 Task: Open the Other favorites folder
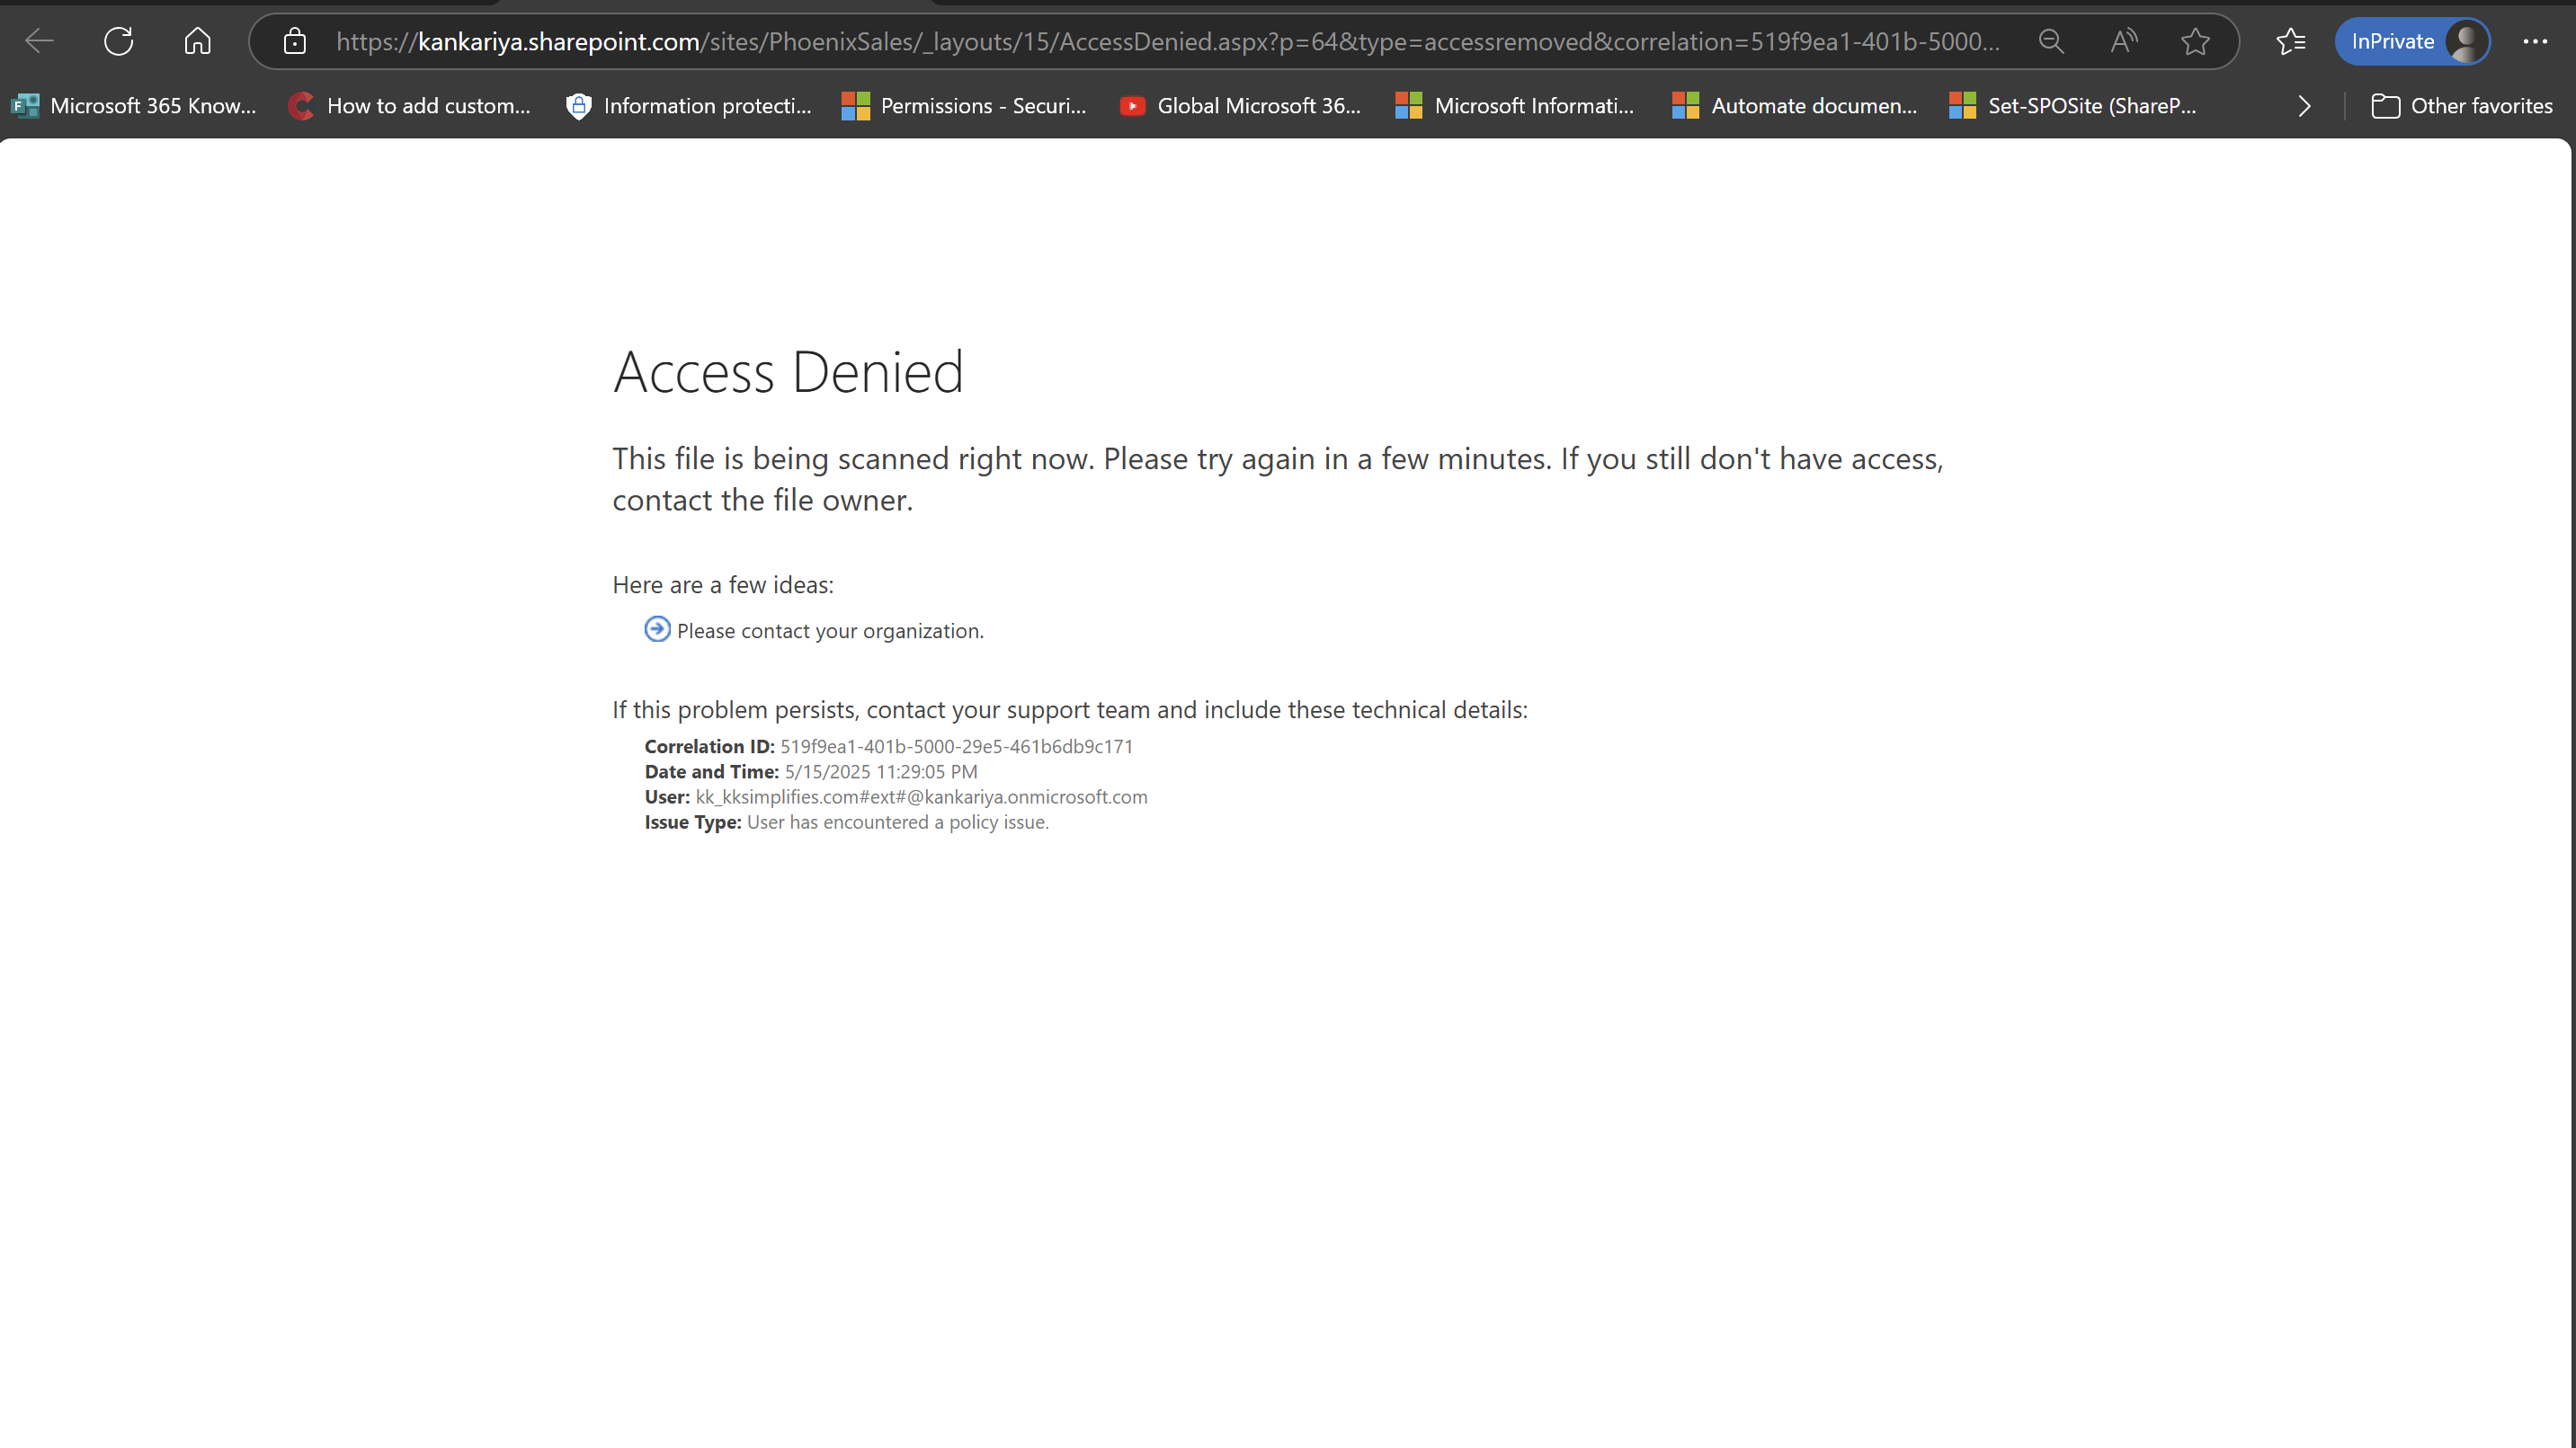coord(2461,106)
